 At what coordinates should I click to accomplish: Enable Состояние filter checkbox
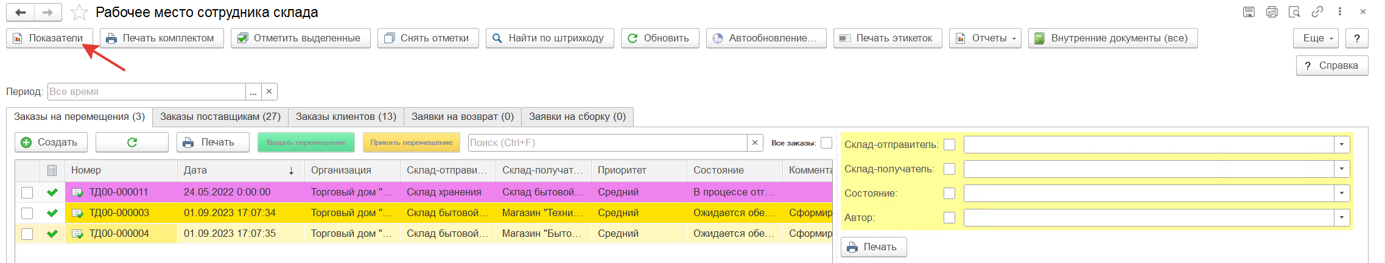point(949,194)
